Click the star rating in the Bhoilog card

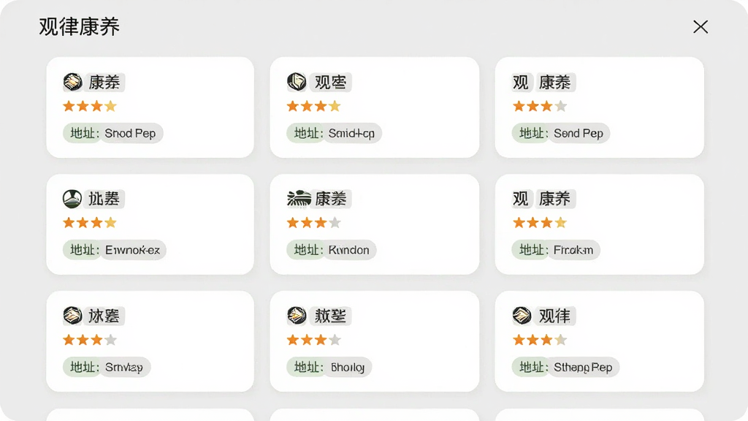point(313,340)
